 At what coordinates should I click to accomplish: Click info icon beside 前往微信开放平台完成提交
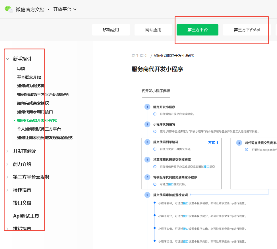click(x=155, y=167)
